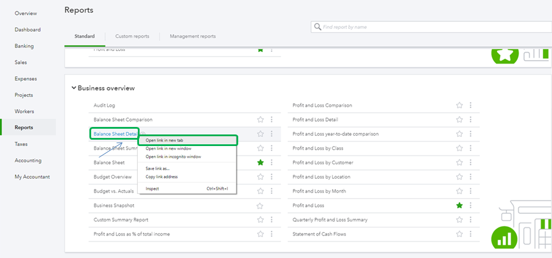Viewport: 552px width, 258px height.
Task: Favorite the Balance Sheet Comparison report
Action: click(x=260, y=119)
